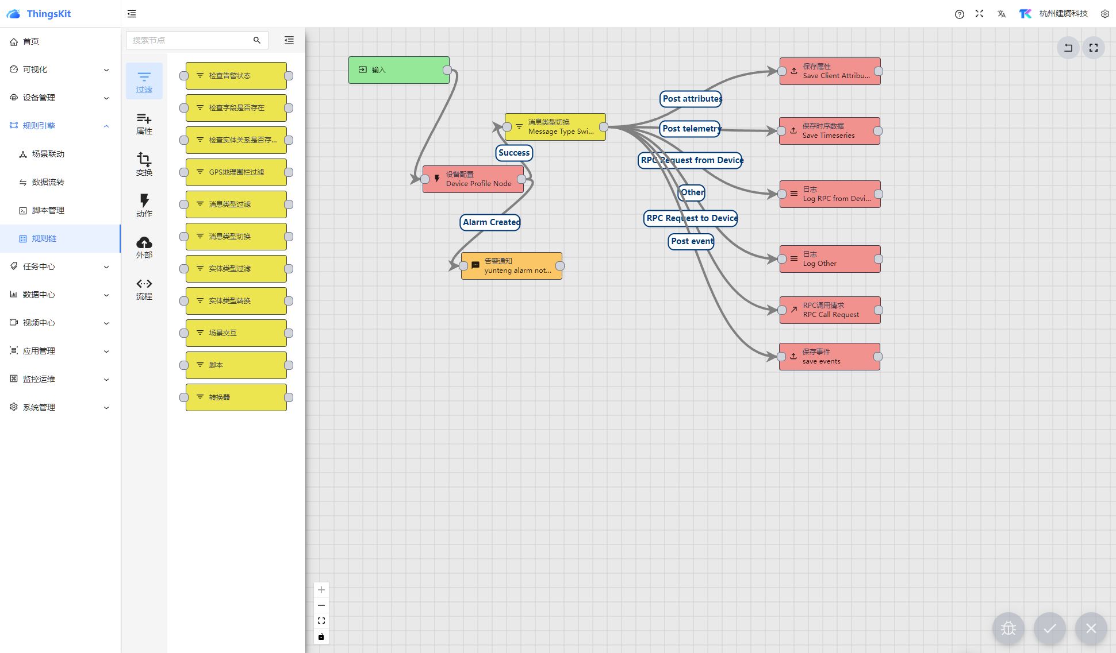Toggle fullscreen canvas mode button
The image size is (1116, 653).
coord(1093,48)
